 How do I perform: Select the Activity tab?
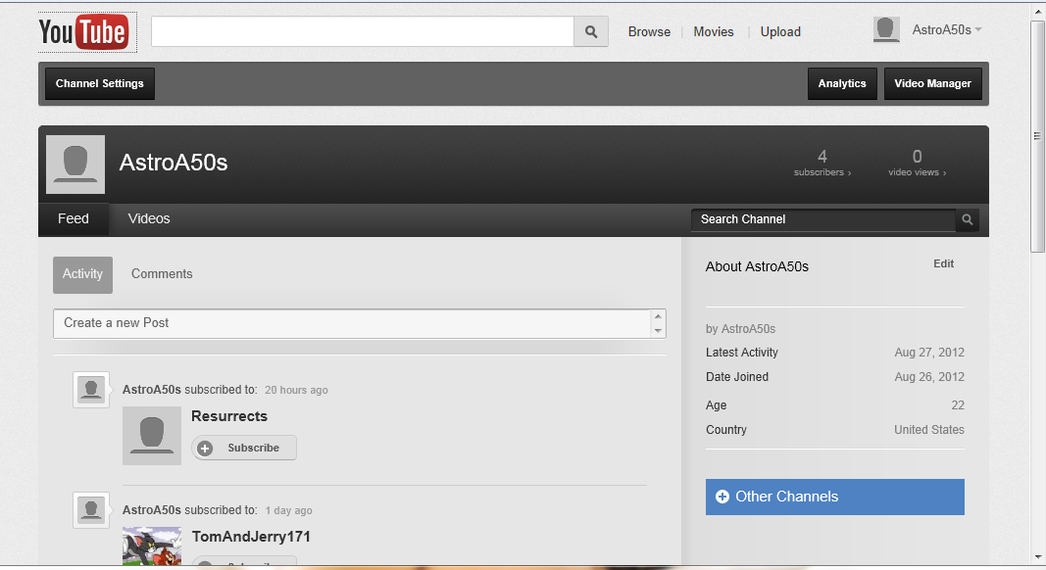(x=82, y=274)
